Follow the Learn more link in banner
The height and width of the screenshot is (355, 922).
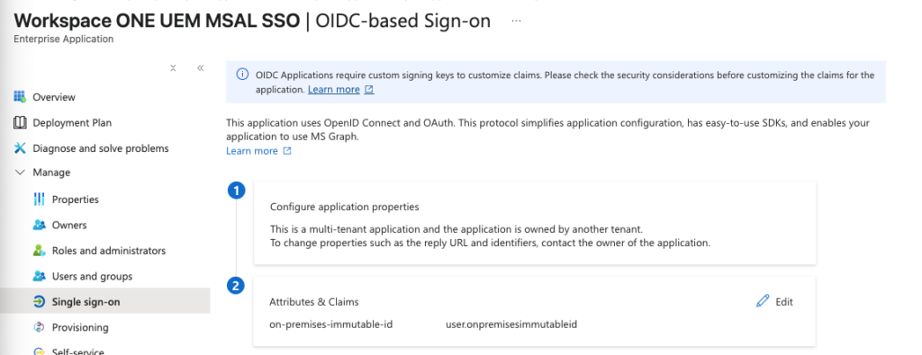tap(334, 90)
